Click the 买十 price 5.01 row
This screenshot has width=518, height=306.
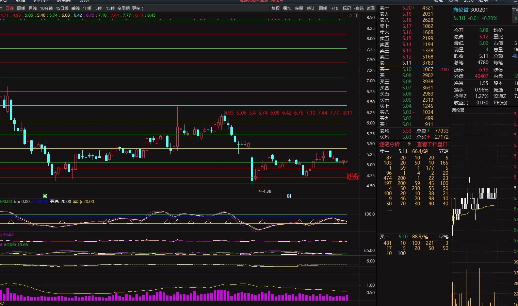point(414,124)
